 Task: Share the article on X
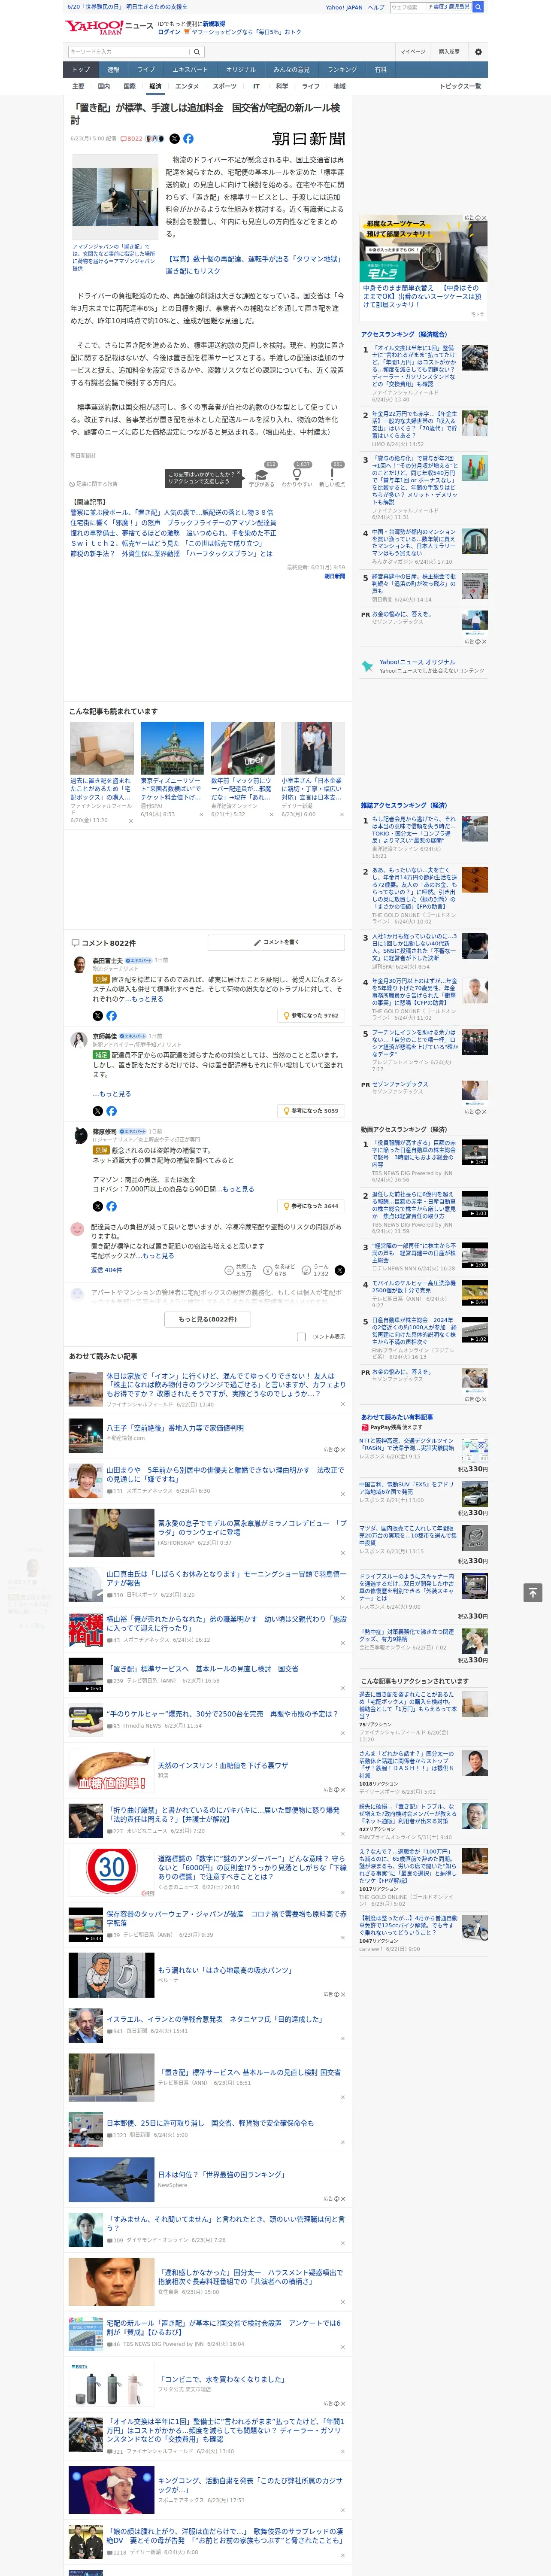(x=175, y=139)
